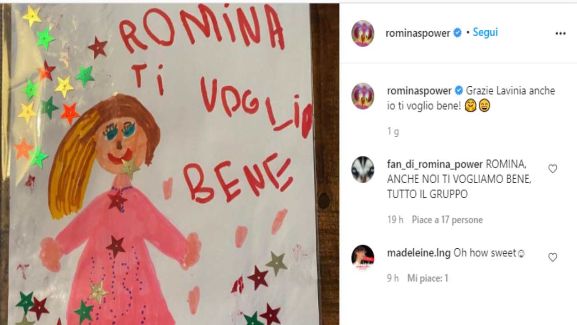Open madeleine.lng username link

click(419, 253)
